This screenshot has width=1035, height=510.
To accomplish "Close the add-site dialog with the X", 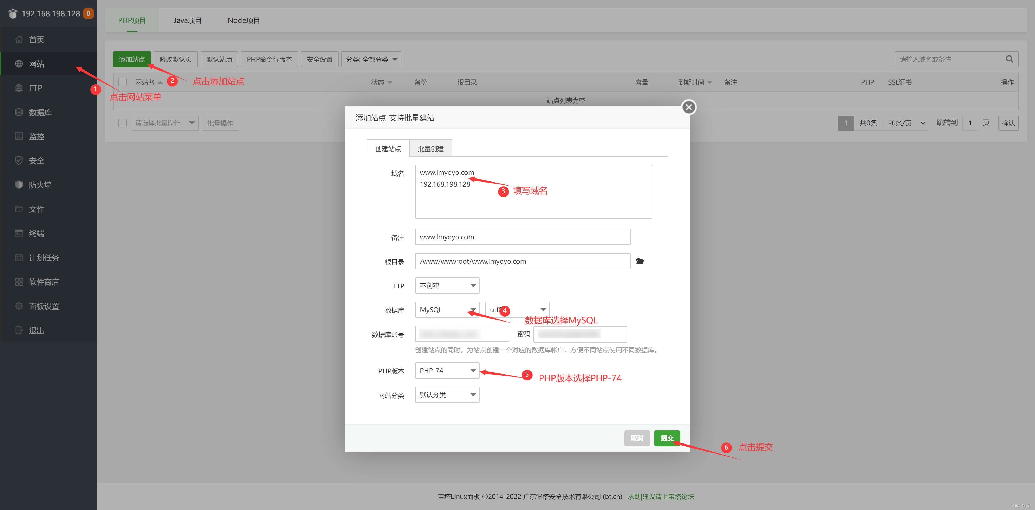I will point(689,107).
